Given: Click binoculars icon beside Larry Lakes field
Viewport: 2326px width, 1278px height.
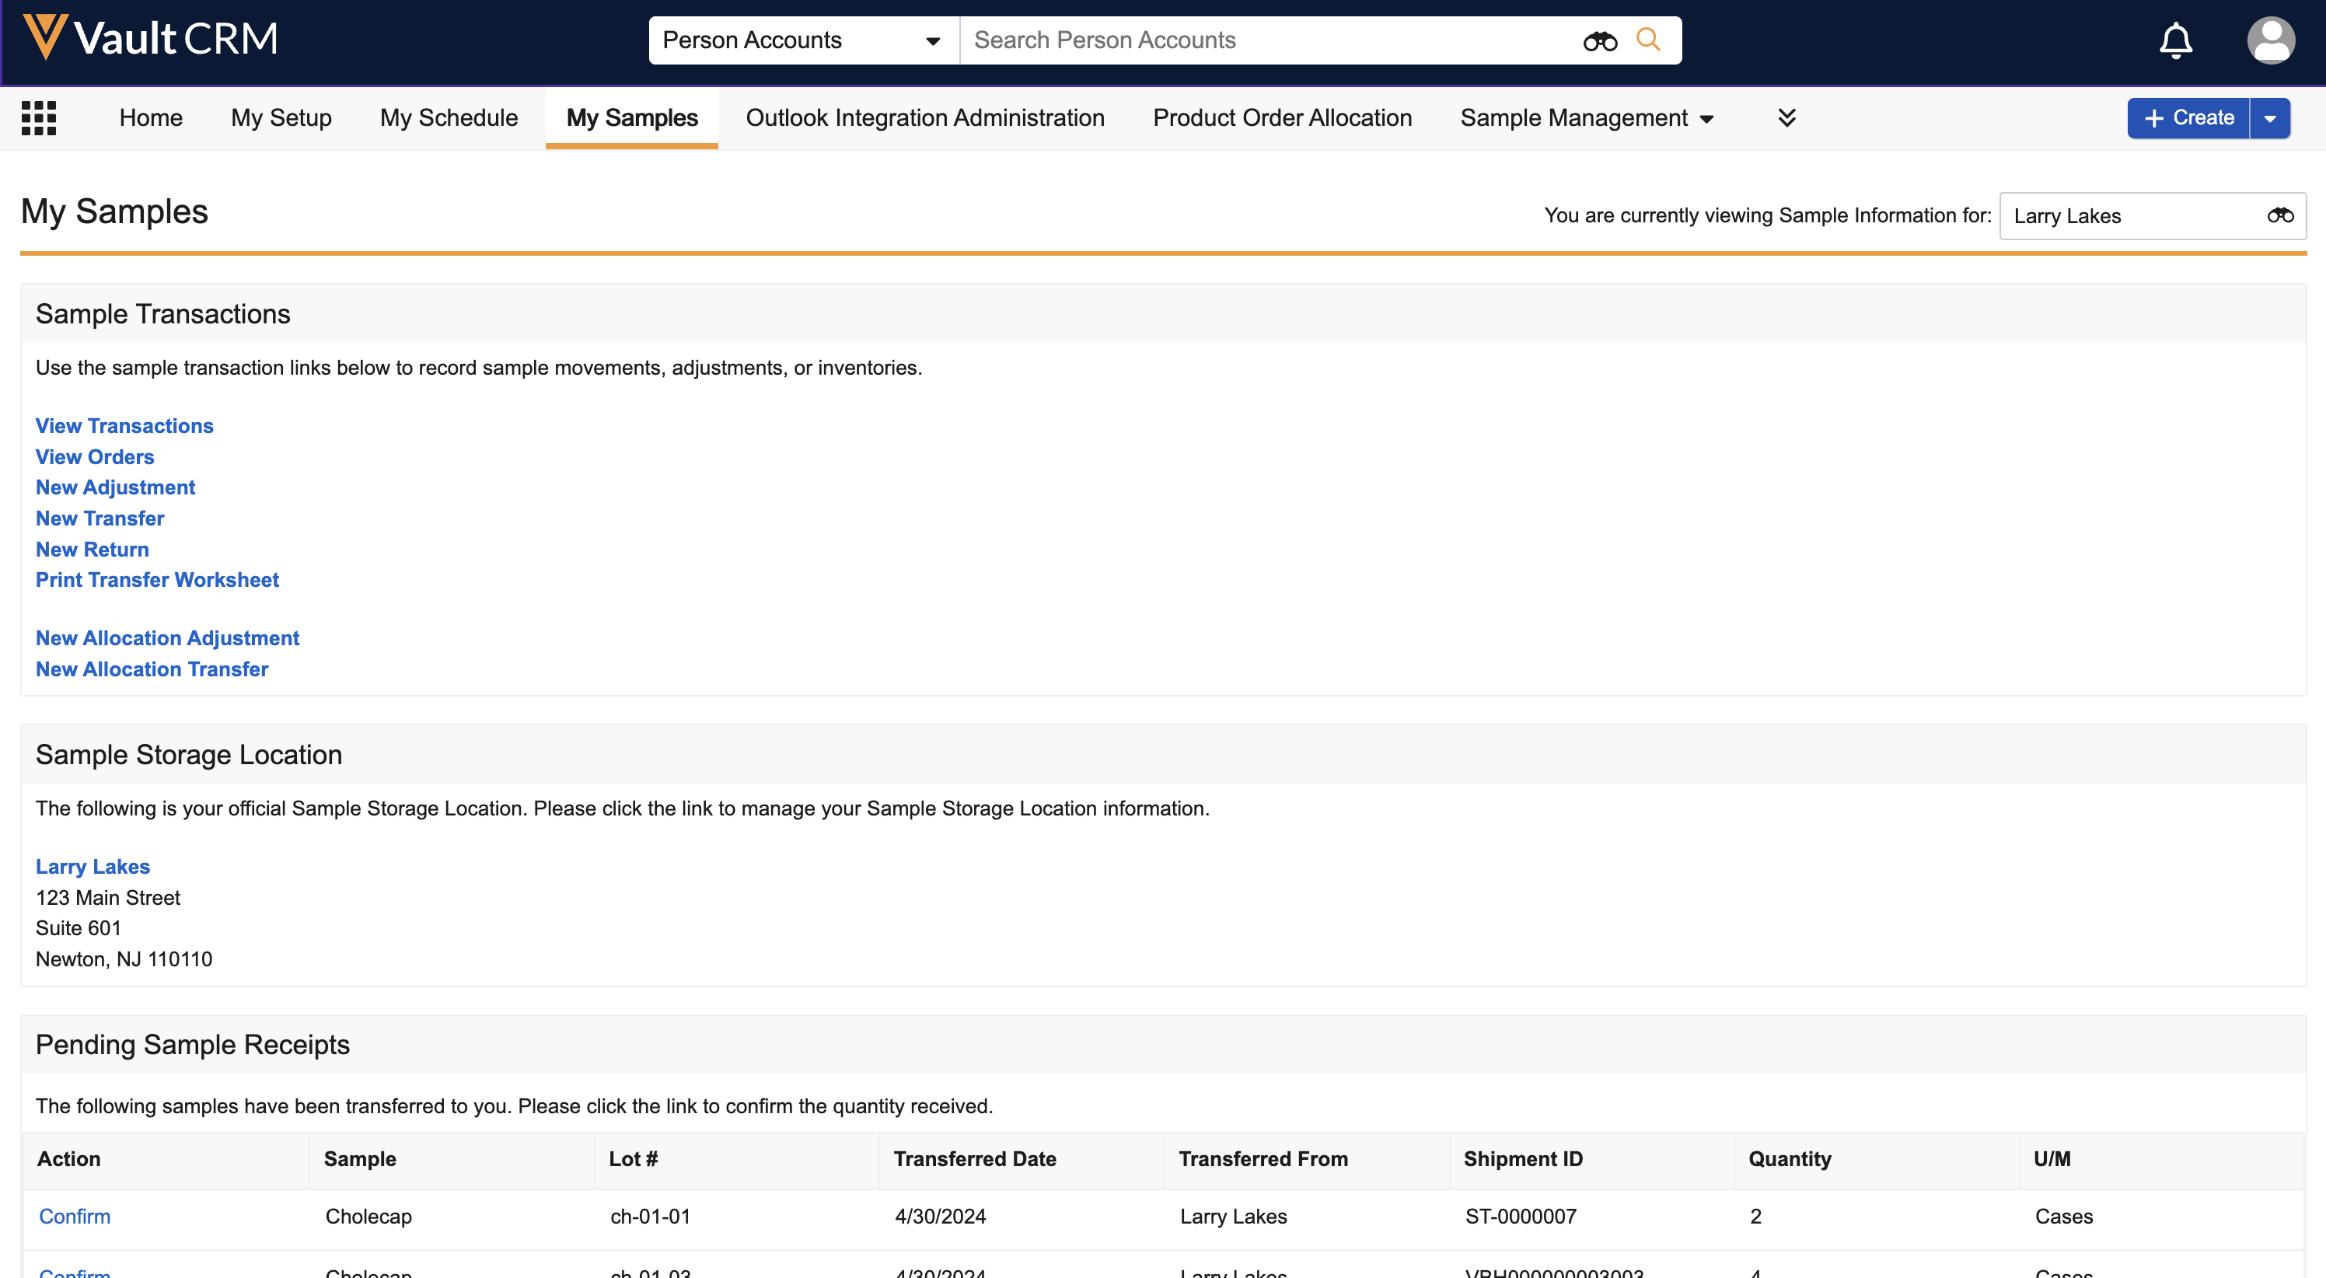Looking at the screenshot, I should 2279,216.
